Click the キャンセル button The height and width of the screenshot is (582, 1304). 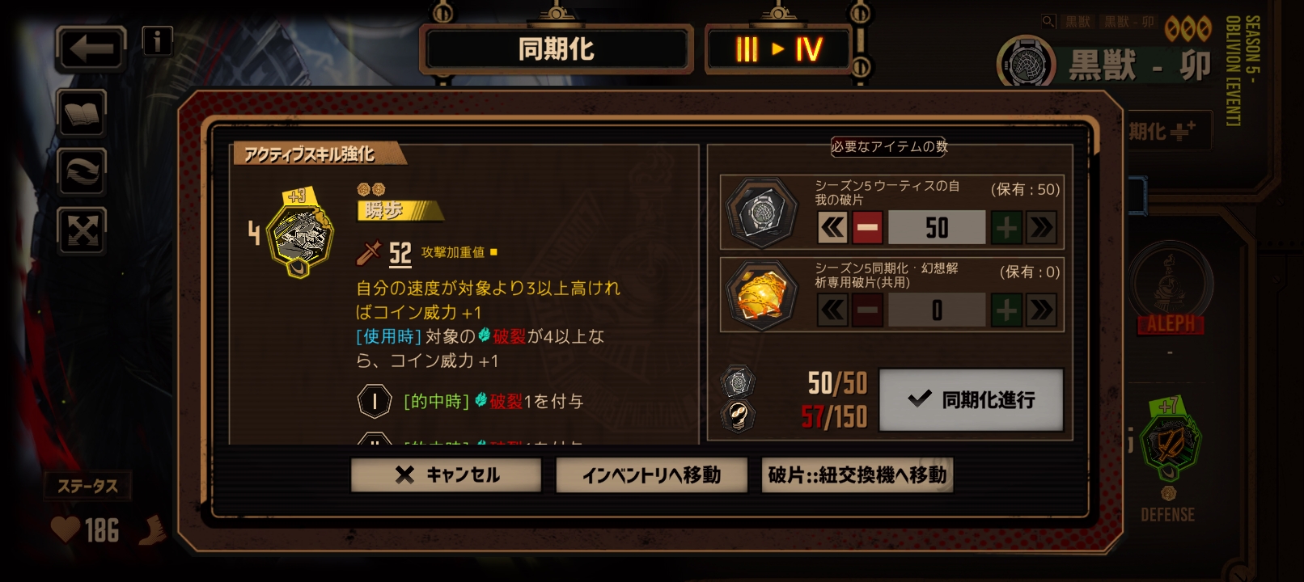pos(446,475)
